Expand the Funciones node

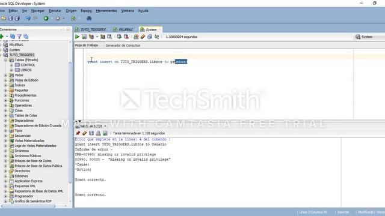point(5,100)
